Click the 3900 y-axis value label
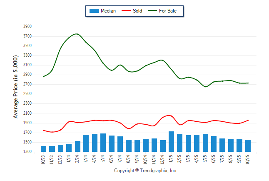Screen dimensions: 269x181 (27, 26)
